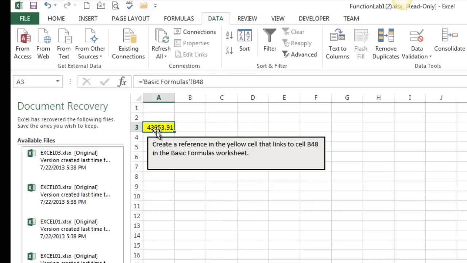The width and height of the screenshot is (467, 263).
Task: Select row 1 header
Action: coord(137,108)
